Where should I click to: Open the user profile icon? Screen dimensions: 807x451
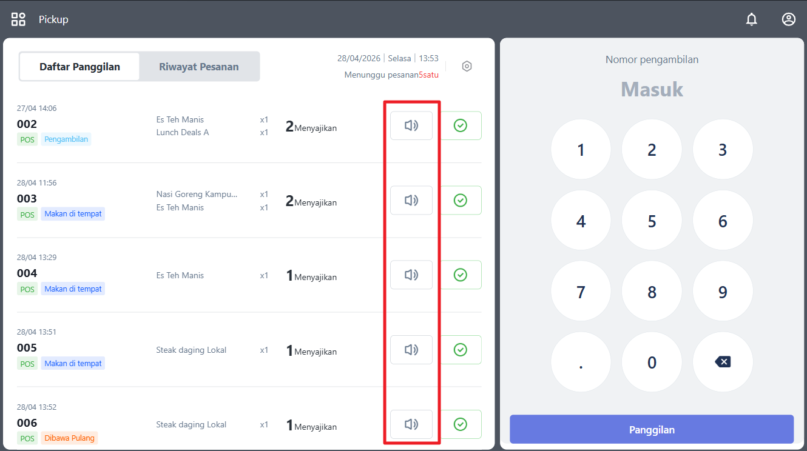tap(789, 19)
